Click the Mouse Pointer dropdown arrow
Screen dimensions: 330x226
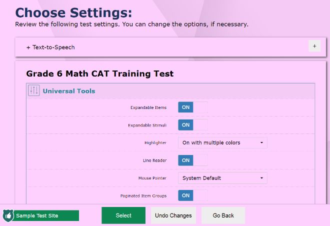click(x=261, y=178)
